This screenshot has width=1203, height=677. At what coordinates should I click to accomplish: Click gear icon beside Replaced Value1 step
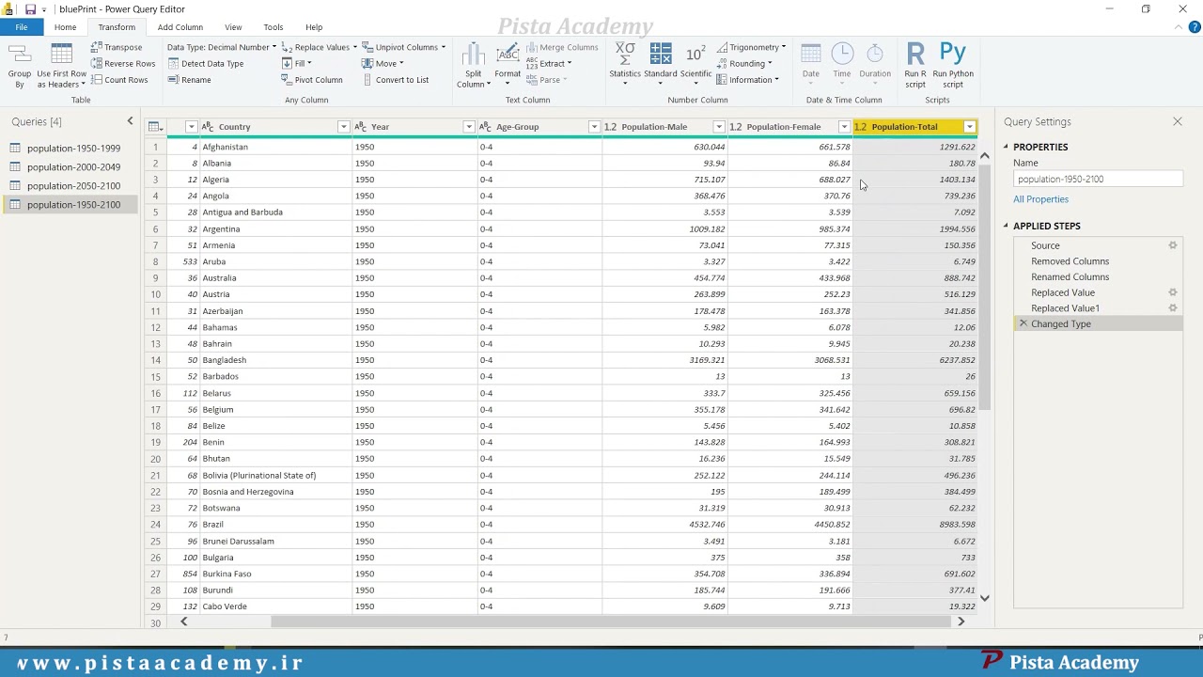coord(1173,308)
